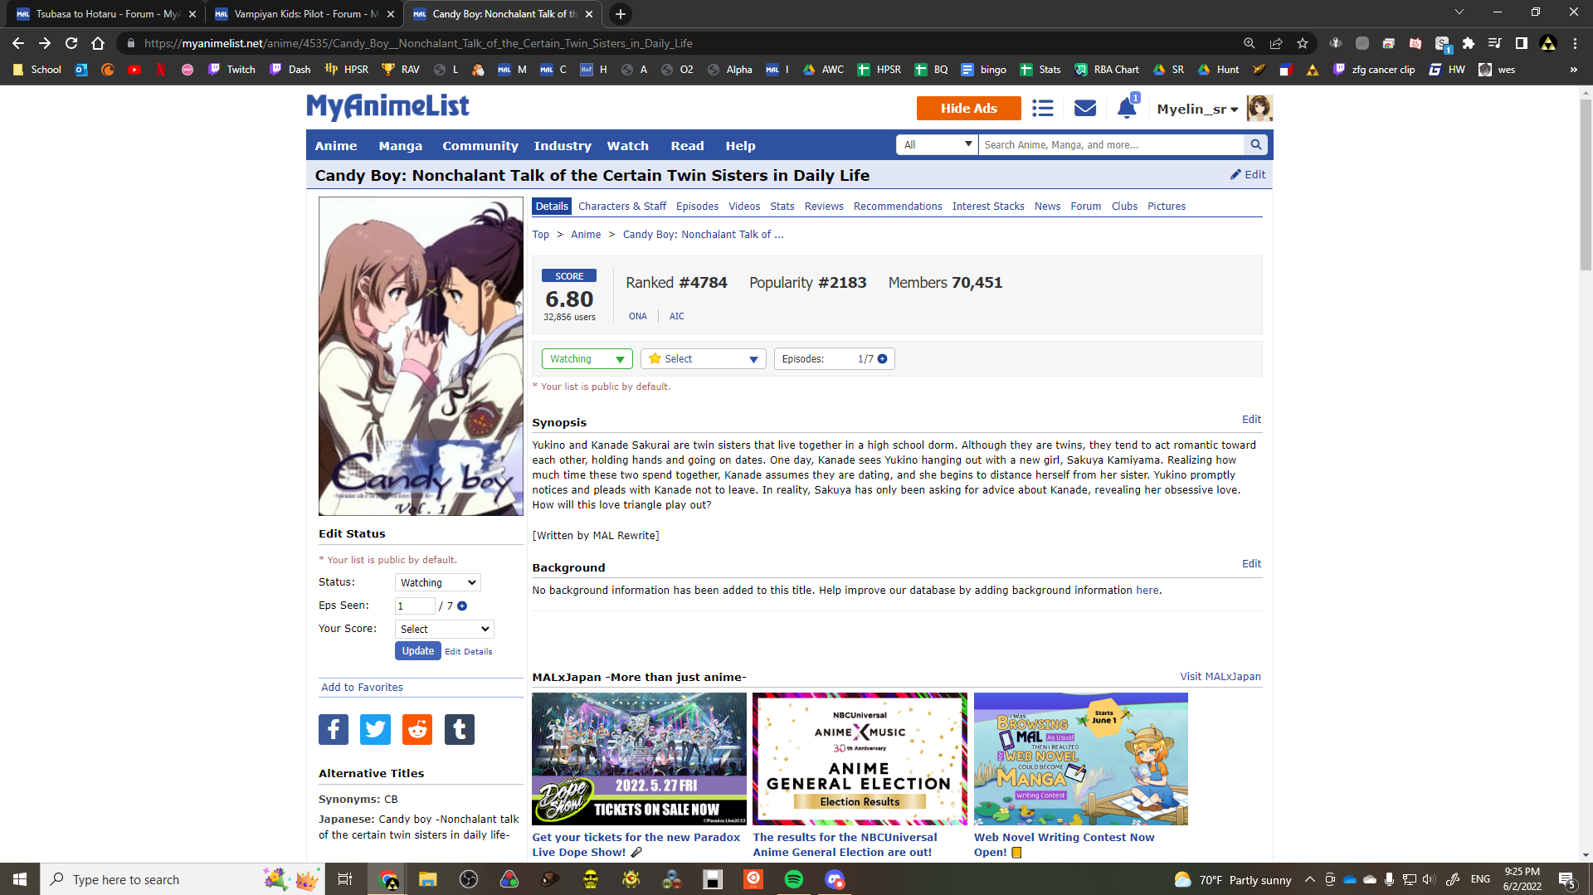
Task: Open the Anime menu
Action: tap(336, 146)
